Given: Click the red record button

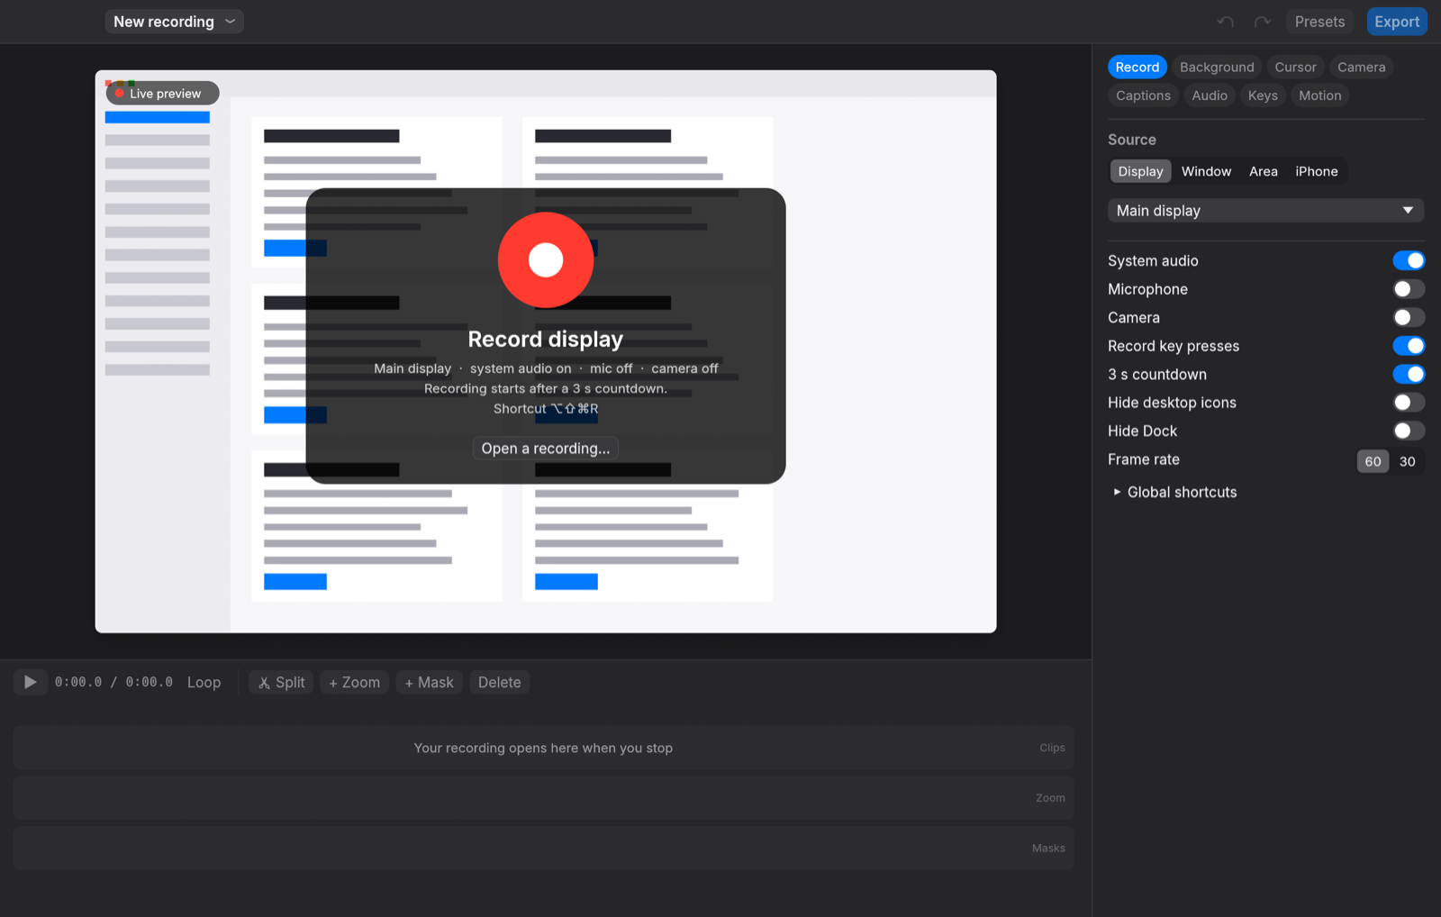Looking at the screenshot, I should point(546,260).
